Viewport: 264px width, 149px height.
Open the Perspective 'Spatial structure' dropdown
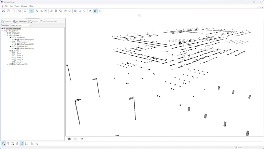[20, 25]
